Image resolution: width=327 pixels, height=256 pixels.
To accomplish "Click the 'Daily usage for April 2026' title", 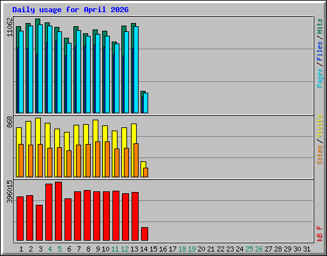I will [70, 10].
